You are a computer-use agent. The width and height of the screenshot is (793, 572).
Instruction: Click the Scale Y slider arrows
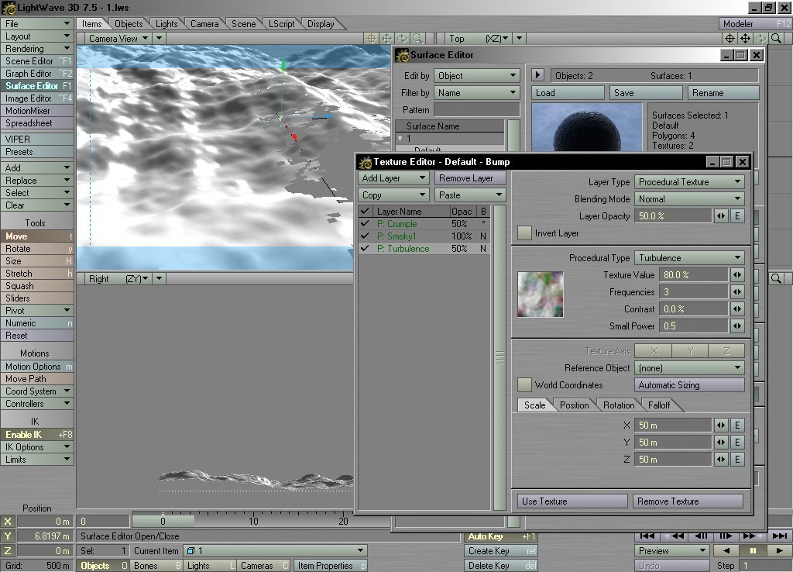click(x=721, y=443)
